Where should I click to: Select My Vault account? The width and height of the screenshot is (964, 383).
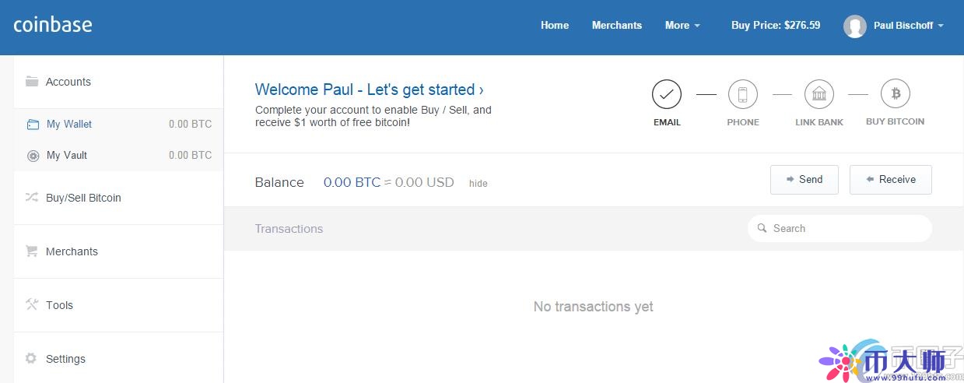coord(67,155)
